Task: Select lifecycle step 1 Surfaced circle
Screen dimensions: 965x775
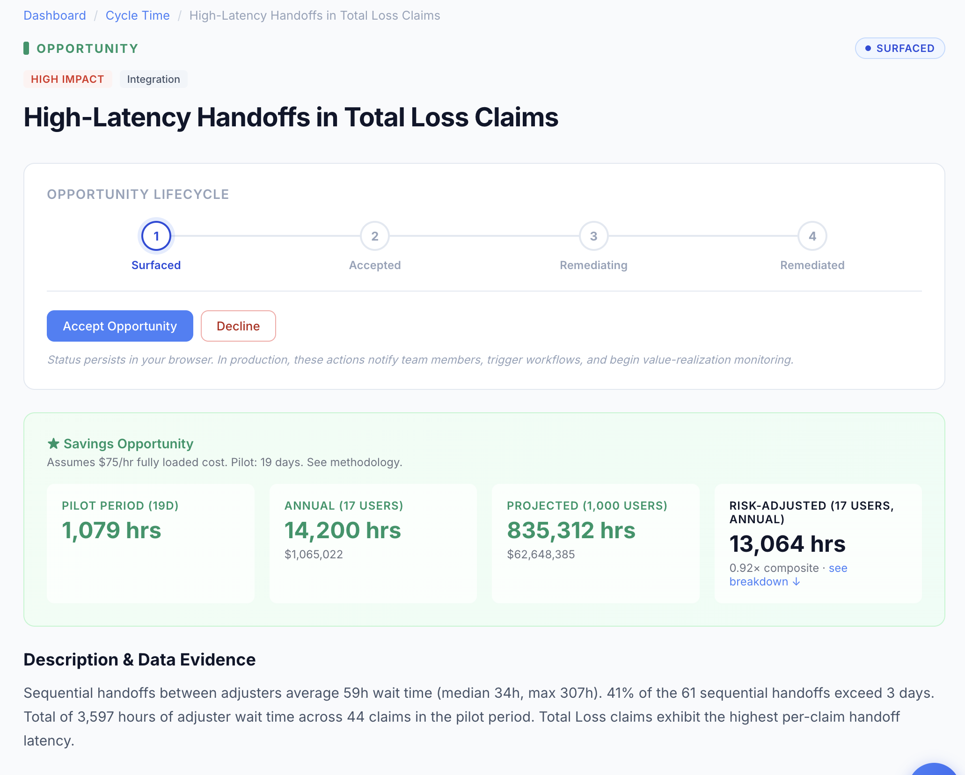Action: [156, 236]
